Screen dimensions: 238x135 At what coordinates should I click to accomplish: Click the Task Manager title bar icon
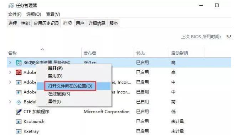coord(11,6)
